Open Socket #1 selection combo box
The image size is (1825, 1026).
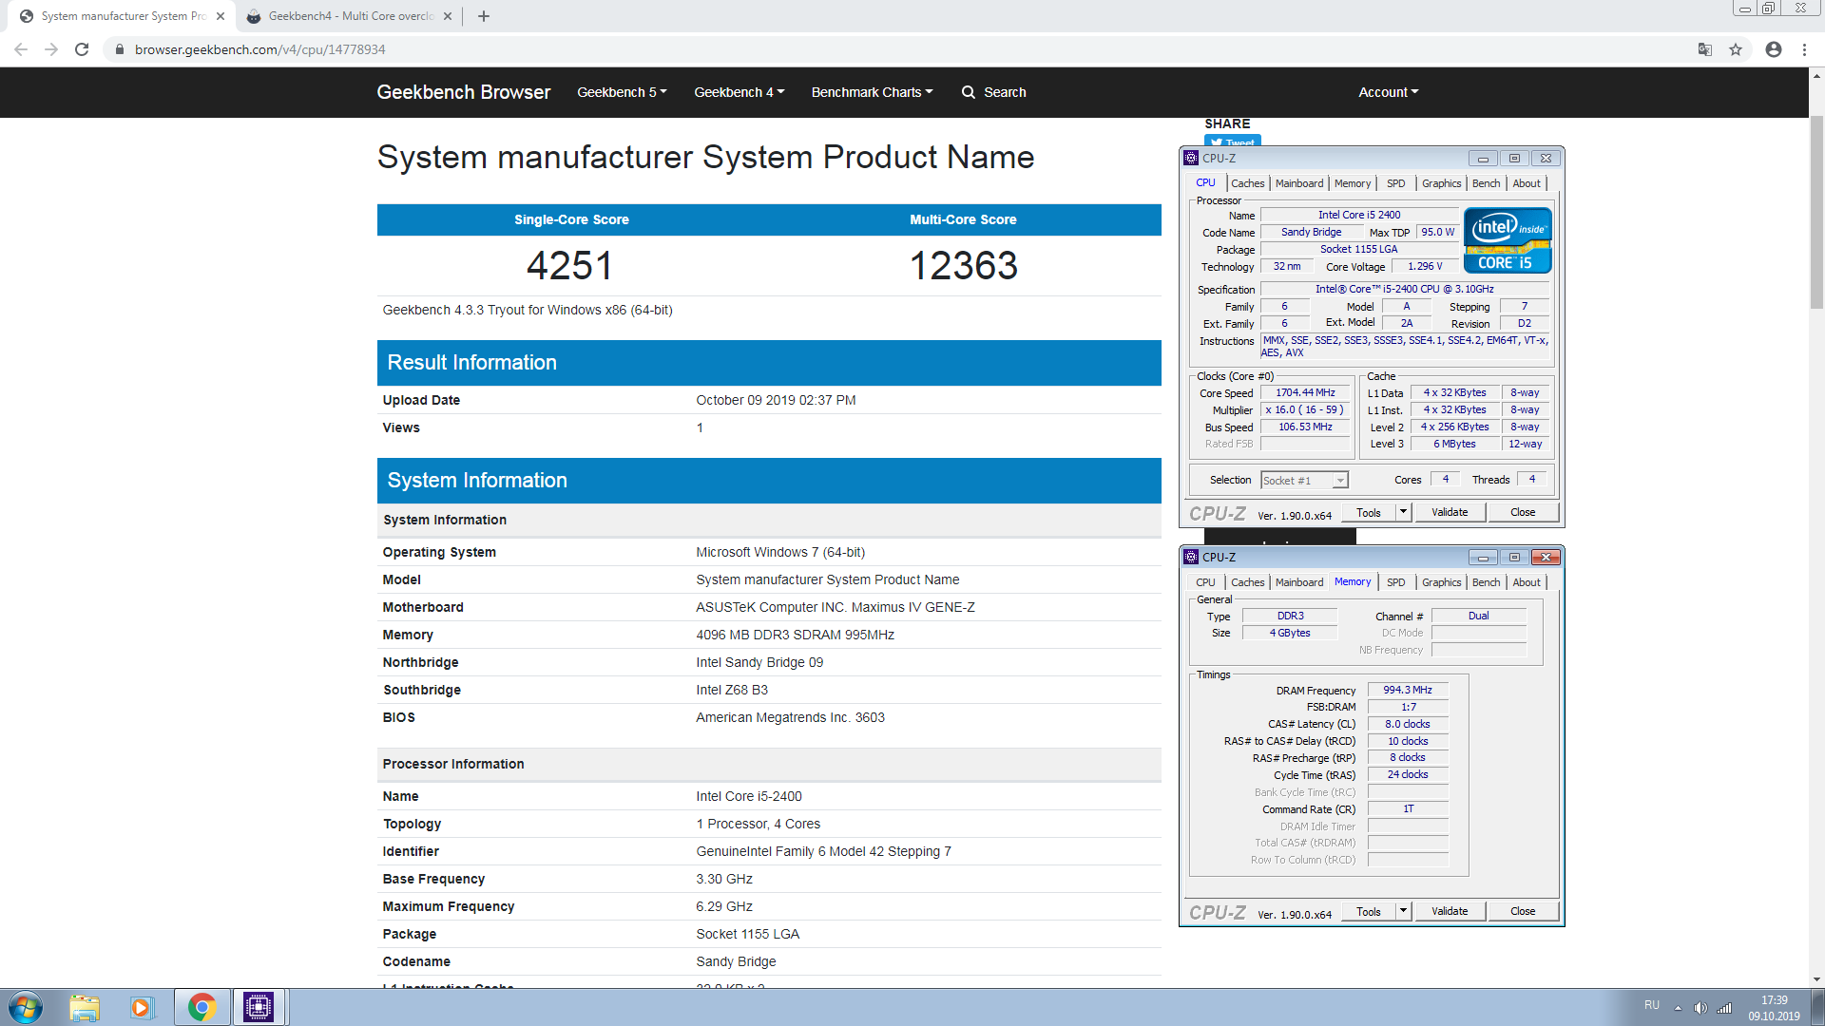1304,481
